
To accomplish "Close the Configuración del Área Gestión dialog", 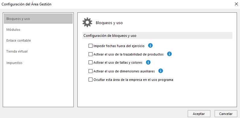I will tap(236, 4).
